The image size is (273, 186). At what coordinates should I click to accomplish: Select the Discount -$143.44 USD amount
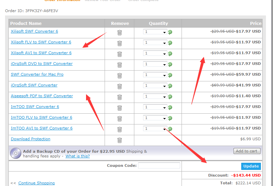pyautogui.click(x=246, y=175)
